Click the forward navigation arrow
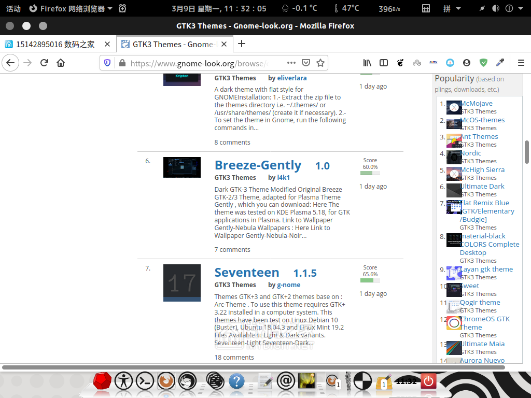 pos(27,63)
